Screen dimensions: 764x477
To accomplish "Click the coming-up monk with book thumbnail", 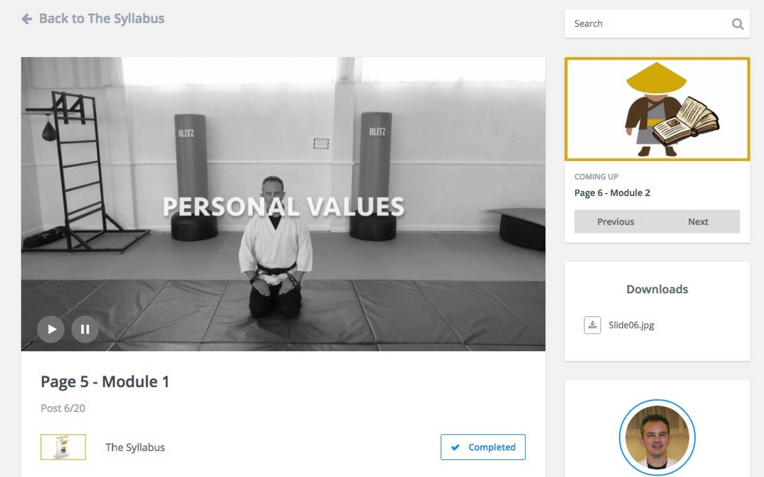I will 657,109.
